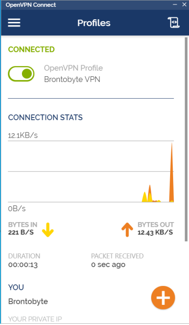The height and width of the screenshot is (325, 189).
Task: Close the OpenVPN Connect window
Action: coord(184,5)
